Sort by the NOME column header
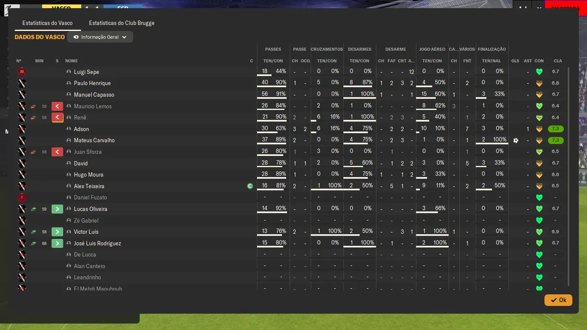 pyautogui.click(x=71, y=61)
